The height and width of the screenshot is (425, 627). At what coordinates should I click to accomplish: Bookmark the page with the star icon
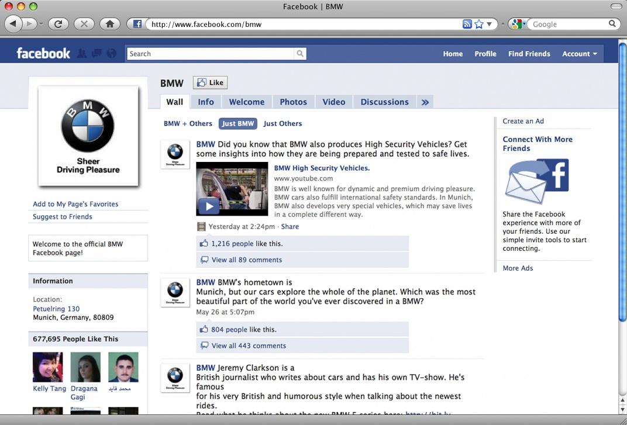click(x=478, y=24)
